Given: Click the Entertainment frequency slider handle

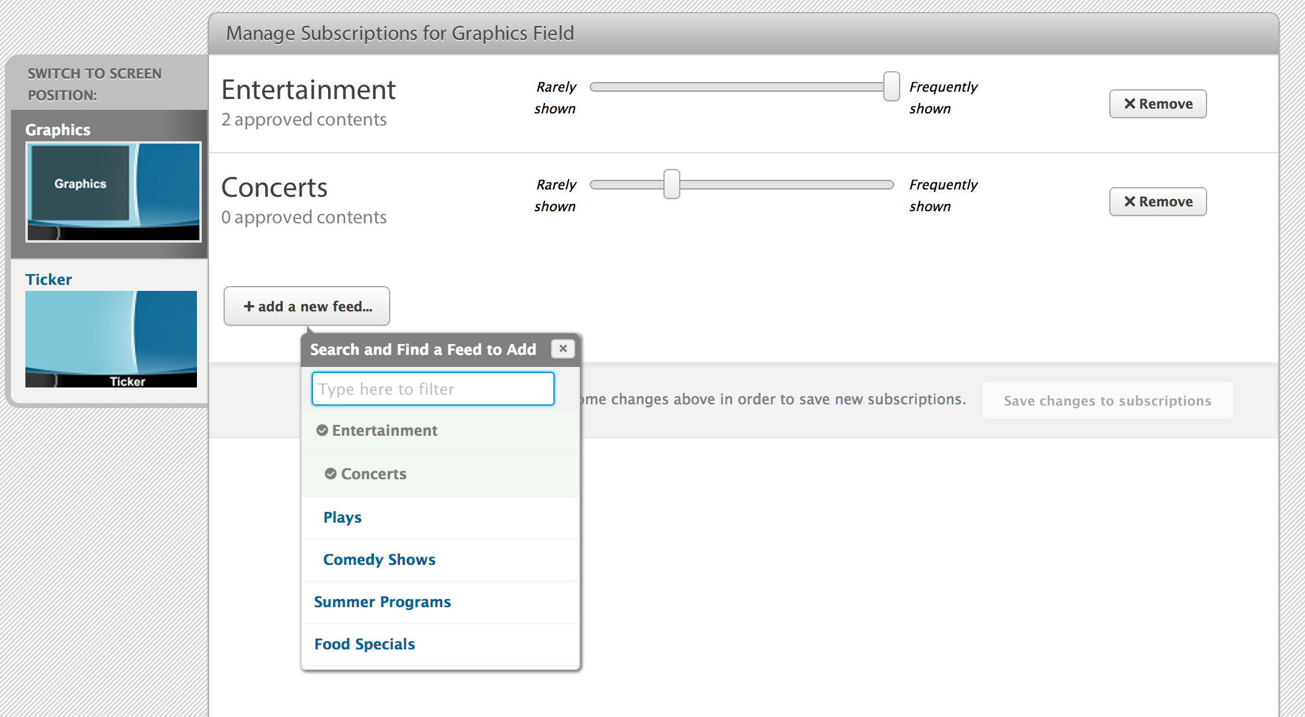Looking at the screenshot, I should (891, 87).
